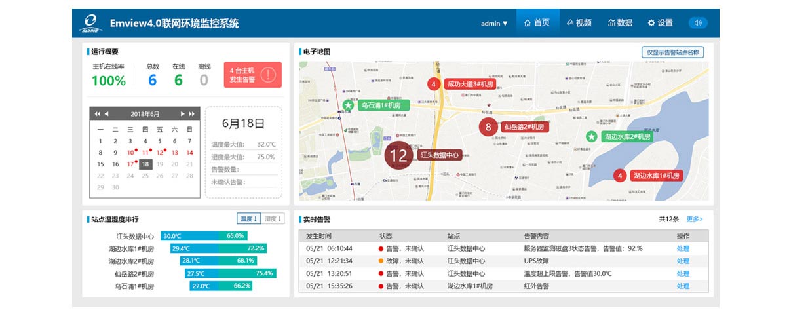Jump to next year using double arrow
The height and width of the screenshot is (325, 789).
point(192,114)
